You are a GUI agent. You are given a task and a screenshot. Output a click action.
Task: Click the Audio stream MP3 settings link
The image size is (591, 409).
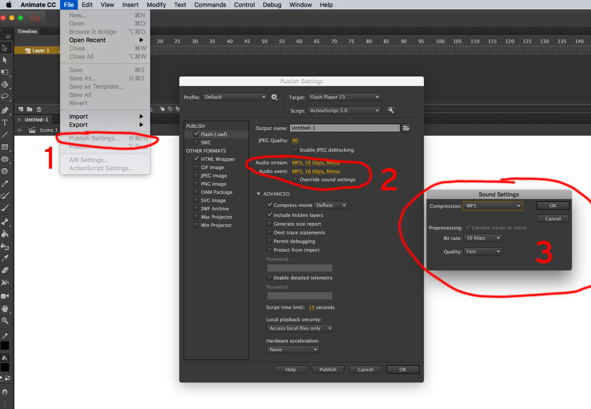pos(316,163)
